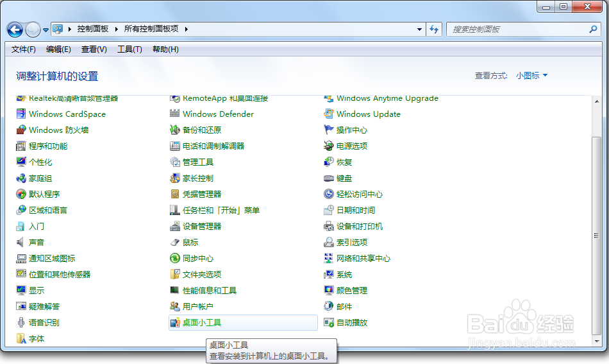Expand the arrow before 控制面板 in the address bar
The image size is (609, 364).
point(69,29)
